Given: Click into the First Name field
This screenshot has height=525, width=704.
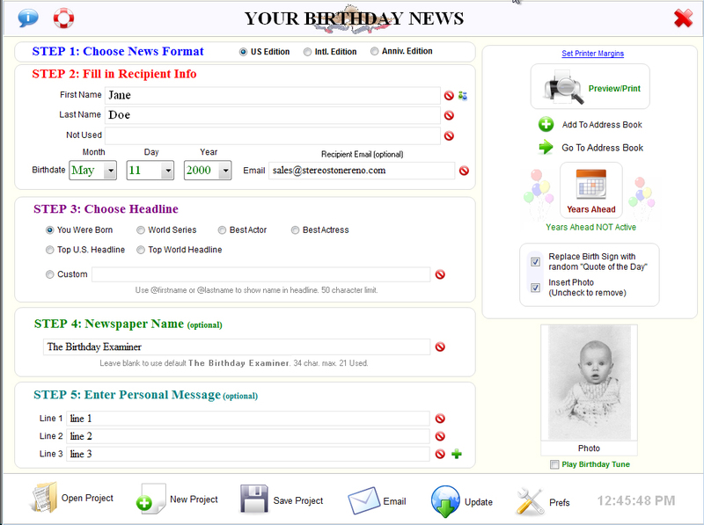Looking at the screenshot, I should click(x=273, y=95).
